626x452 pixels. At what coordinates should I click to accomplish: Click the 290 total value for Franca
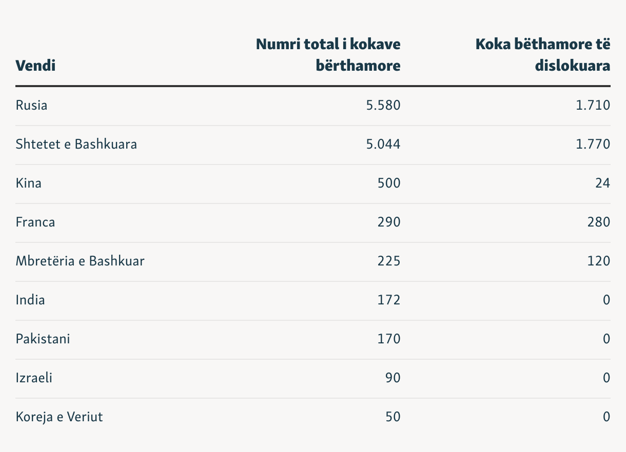point(389,222)
